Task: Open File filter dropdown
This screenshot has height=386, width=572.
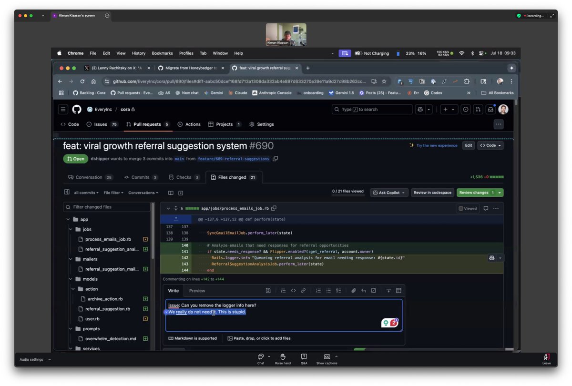Action: pos(113,193)
